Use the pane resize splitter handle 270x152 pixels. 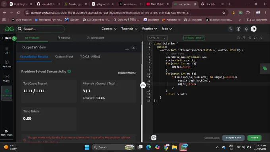click(143, 85)
